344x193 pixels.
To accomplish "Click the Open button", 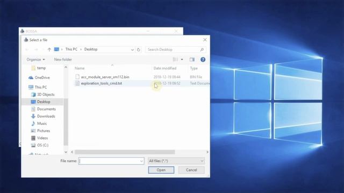I will point(161,170).
